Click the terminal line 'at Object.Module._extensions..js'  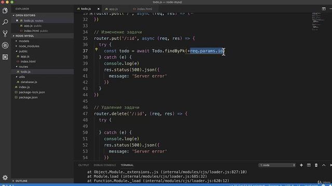[x=167, y=172]
